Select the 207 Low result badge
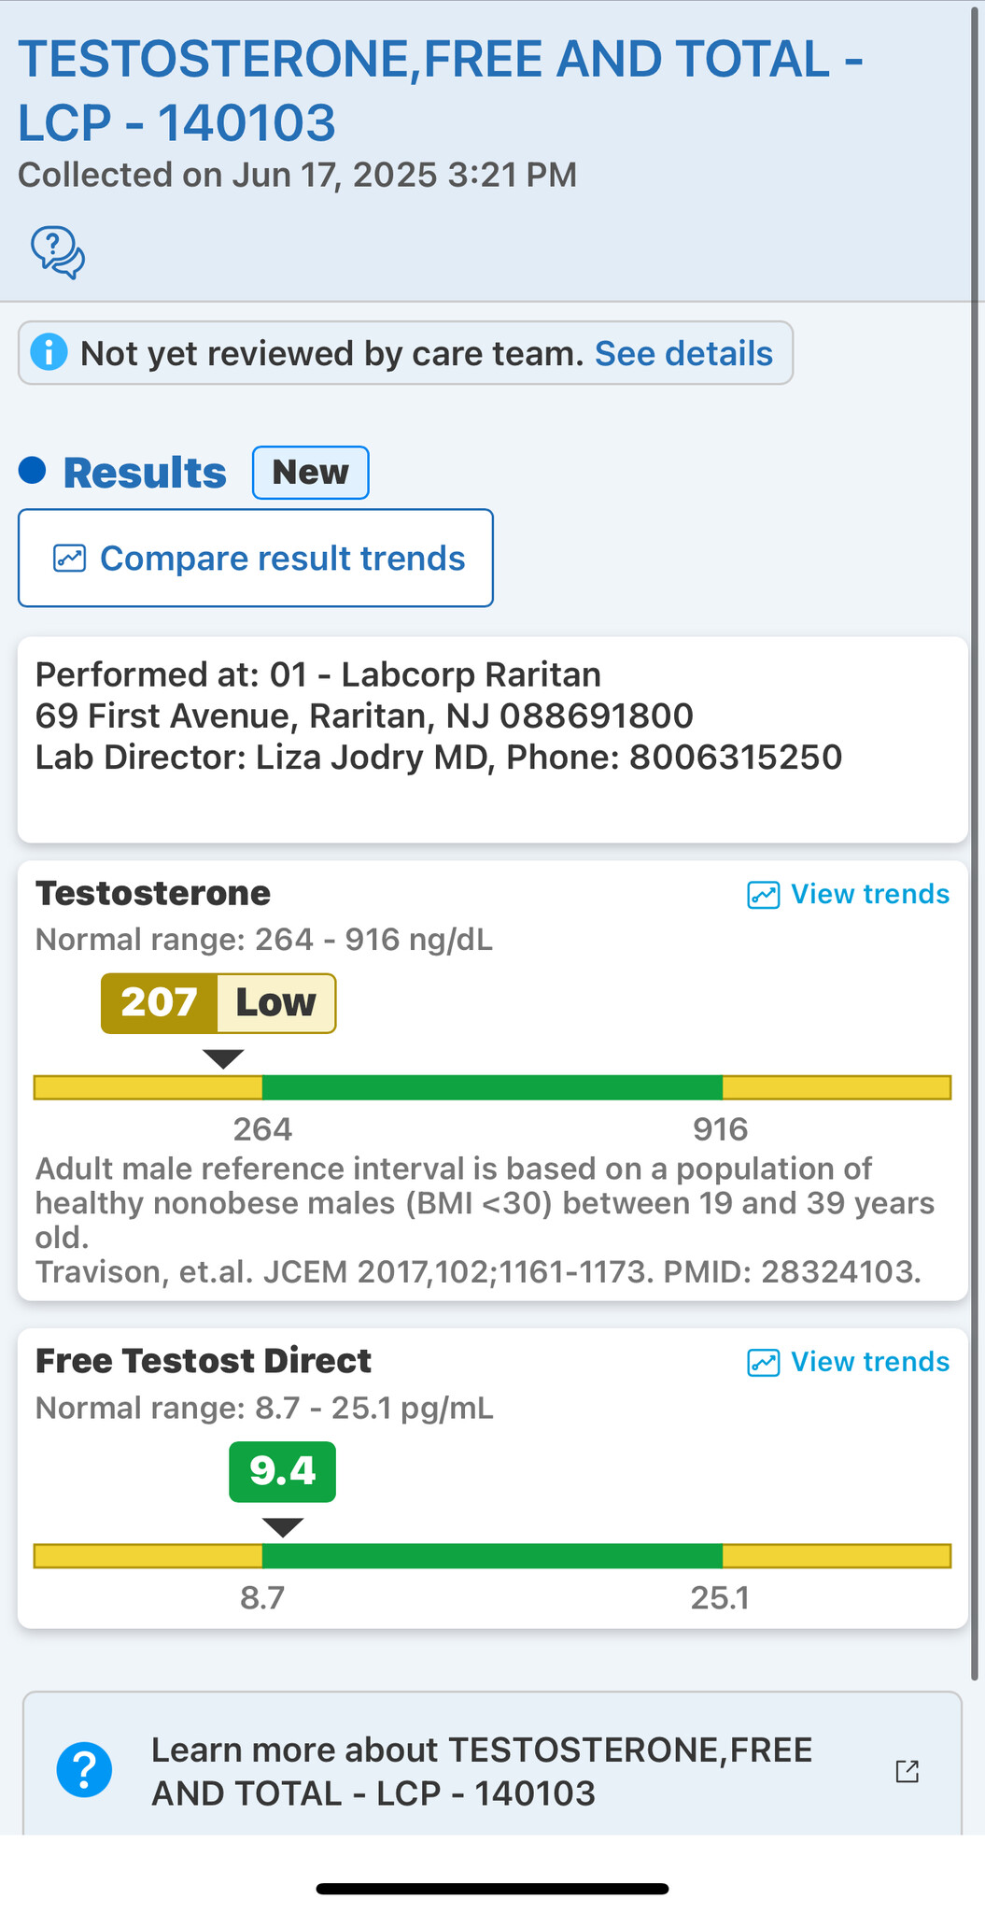The height and width of the screenshot is (1913, 985). coord(218,1003)
